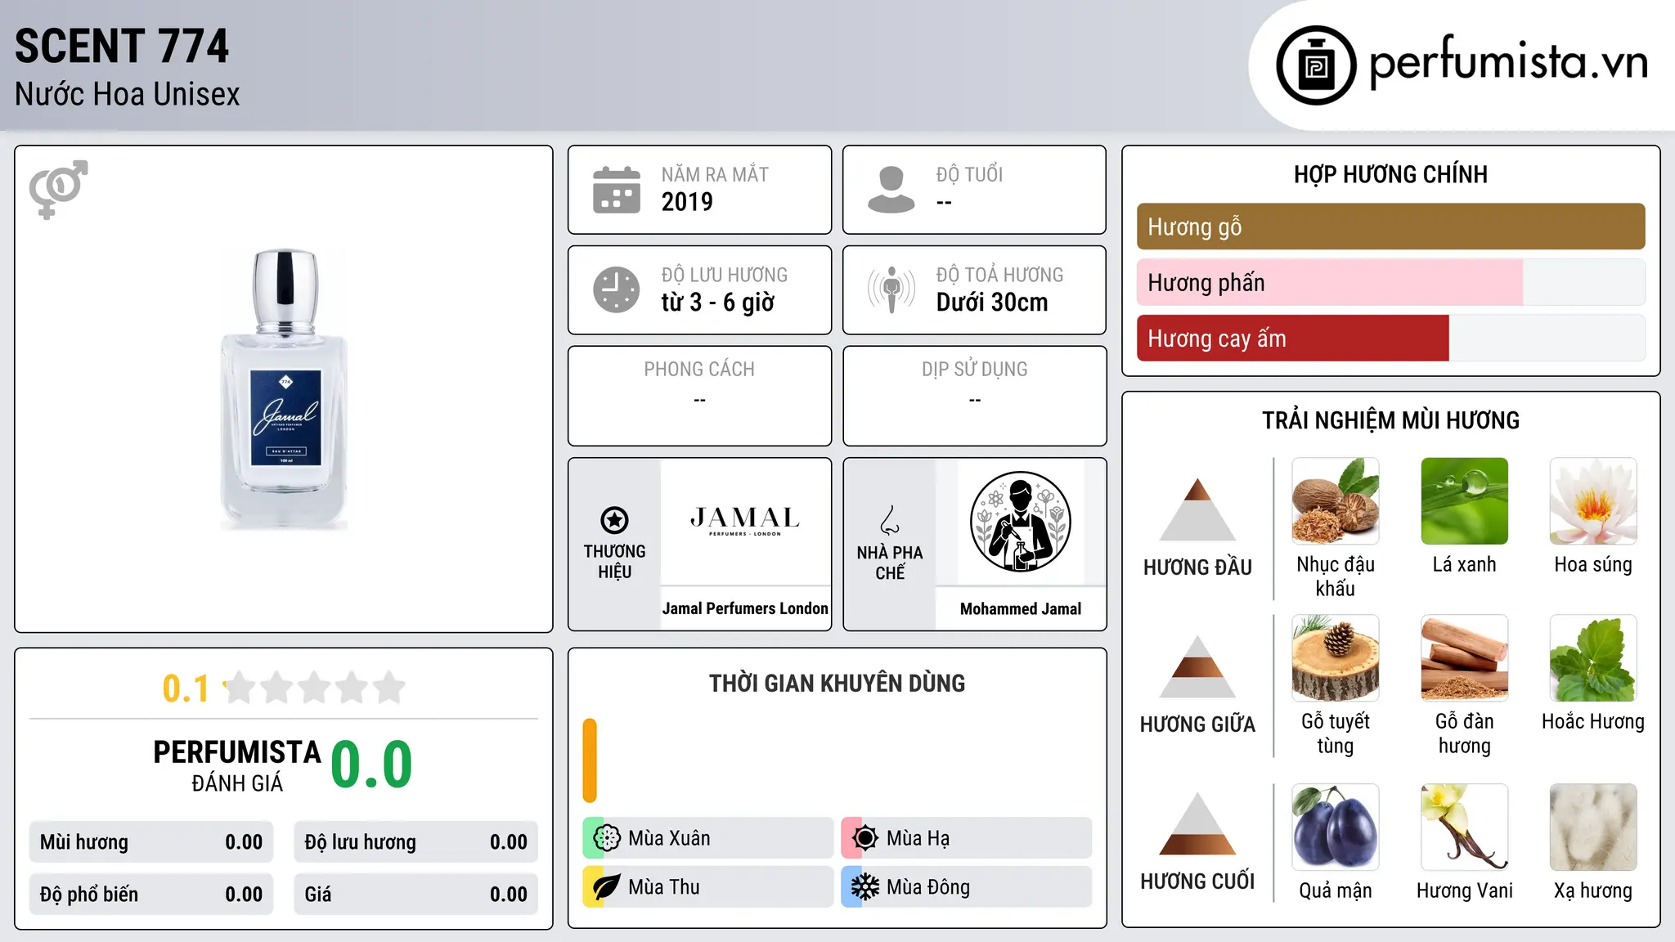Click the nose icon above Nhà pha chế
The height and width of the screenshot is (942, 1675).
coord(890,519)
